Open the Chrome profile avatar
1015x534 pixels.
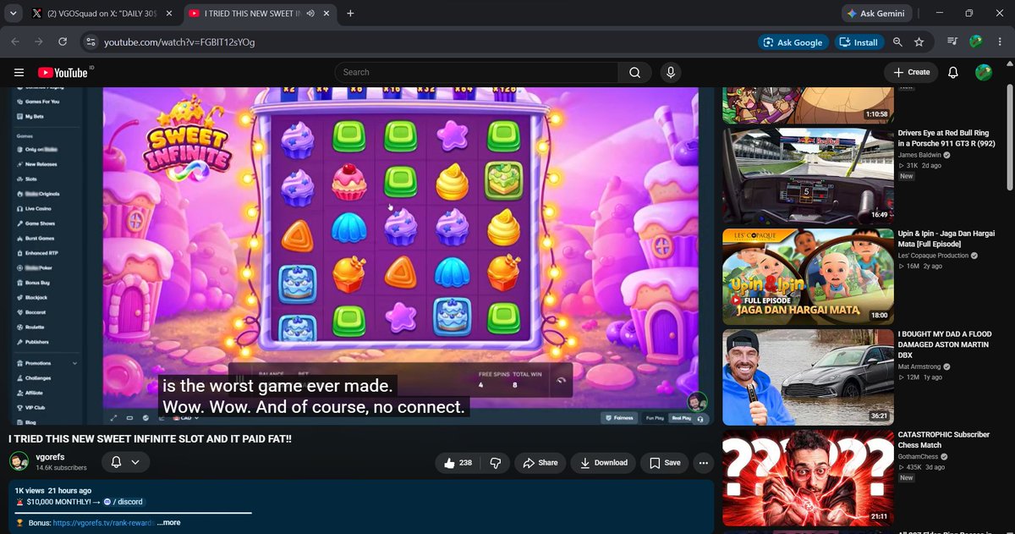[975, 41]
